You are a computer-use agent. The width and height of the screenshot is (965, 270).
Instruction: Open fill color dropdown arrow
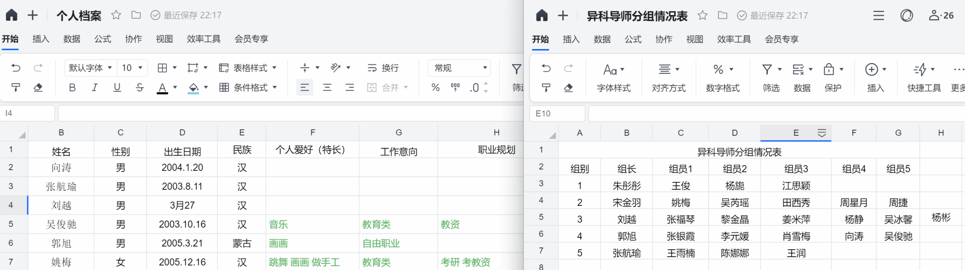click(206, 88)
